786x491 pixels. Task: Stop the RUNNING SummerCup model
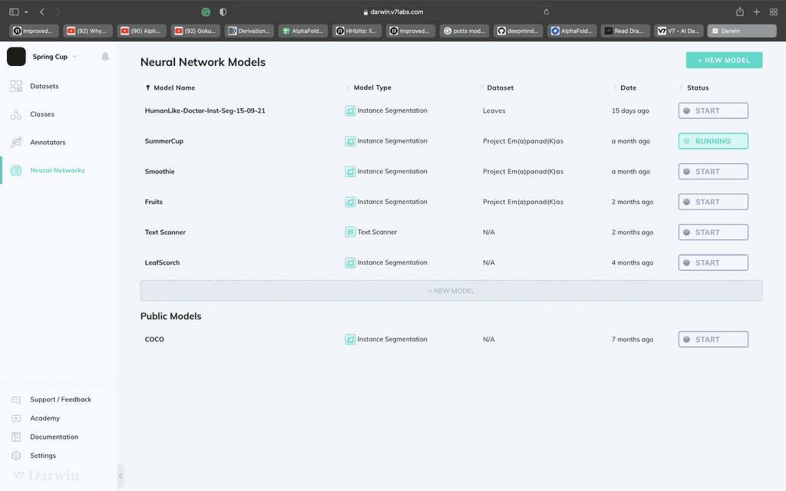click(x=712, y=140)
